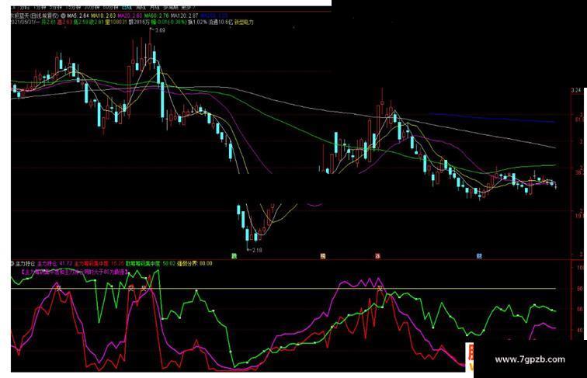Click the MA120: 2.87 average label

coord(184,16)
